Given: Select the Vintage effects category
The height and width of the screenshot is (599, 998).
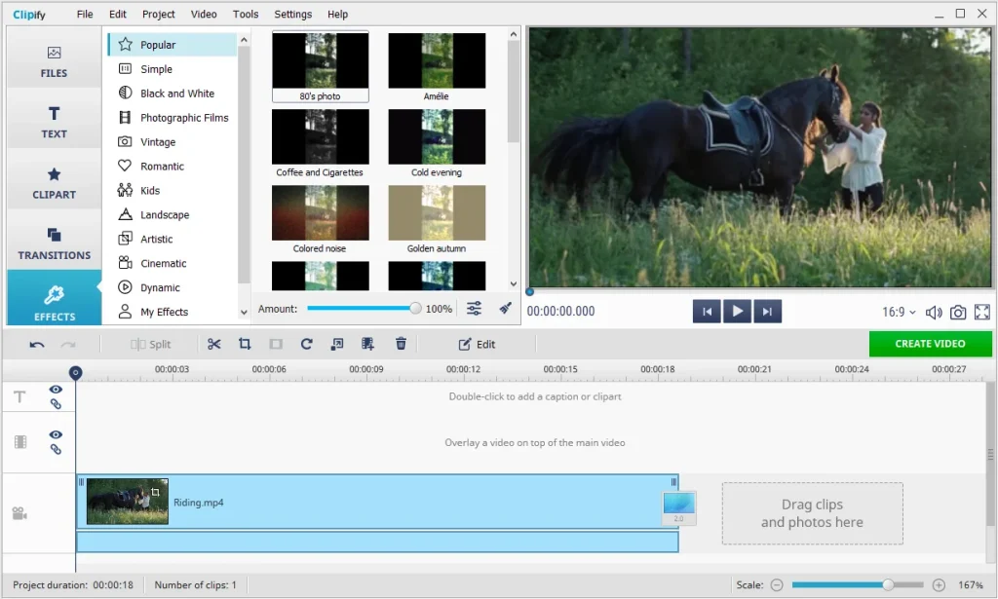Looking at the screenshot, I should click(x=173, y=142).
